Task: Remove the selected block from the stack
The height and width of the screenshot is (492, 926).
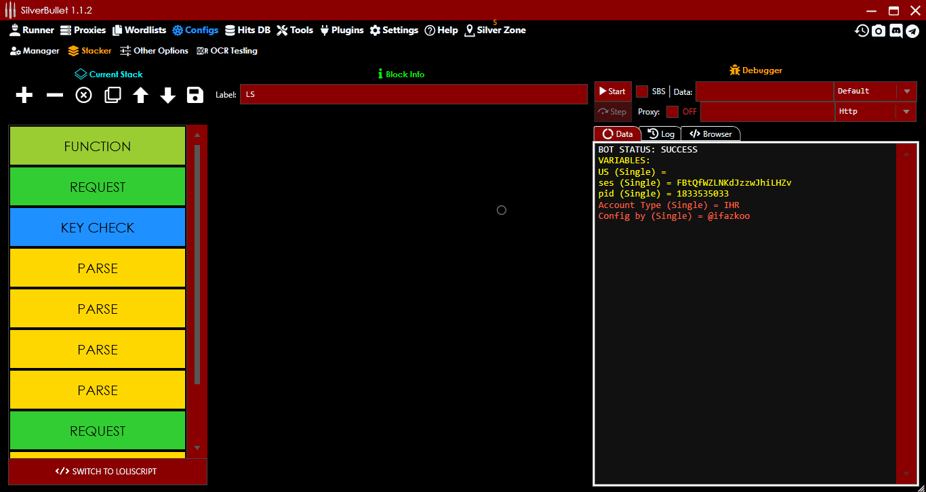Action: [54, 95]
